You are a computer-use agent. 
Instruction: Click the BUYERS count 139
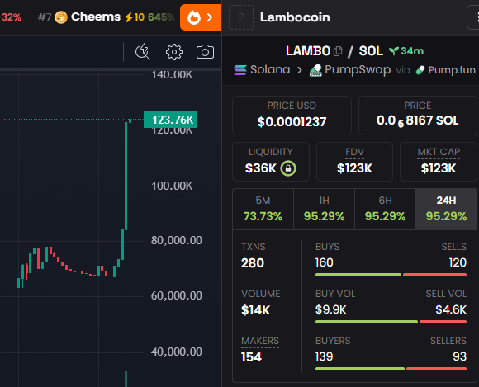coord(324,356)
